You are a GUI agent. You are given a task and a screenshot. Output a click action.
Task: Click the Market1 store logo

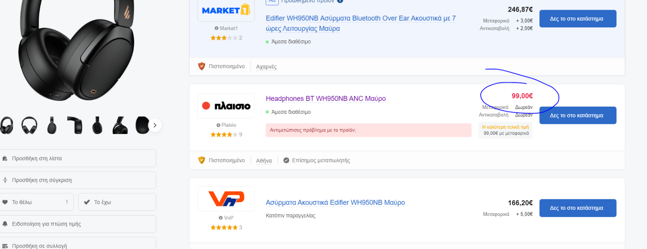point(226,10)
